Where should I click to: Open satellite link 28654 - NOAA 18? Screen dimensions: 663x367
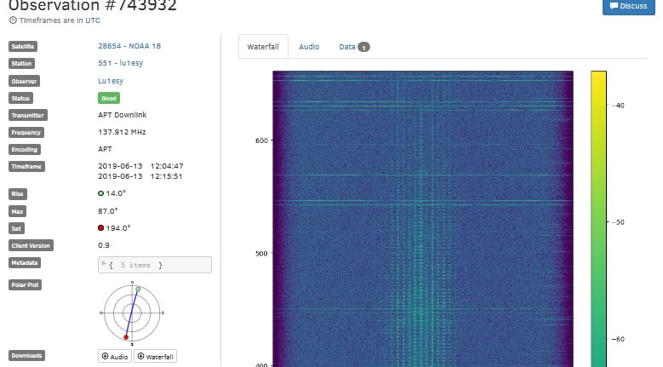click(132, 46)
